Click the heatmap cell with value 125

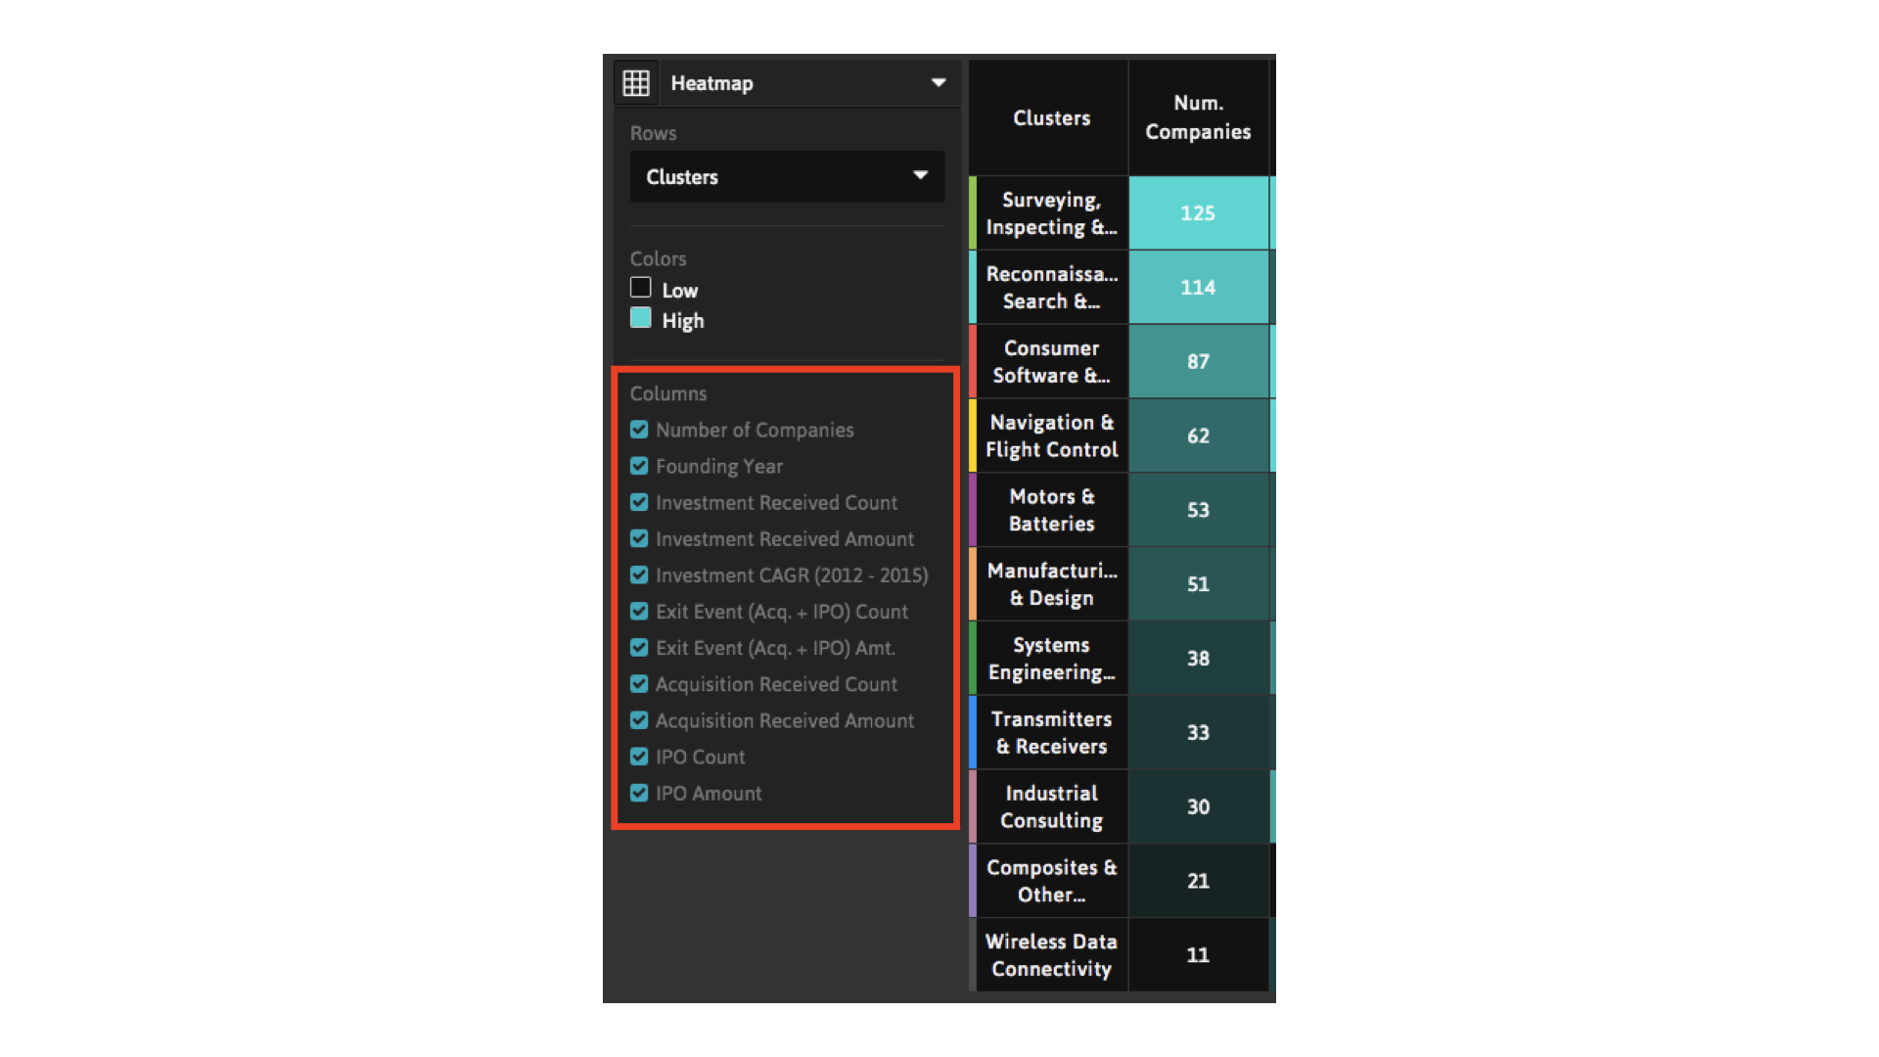1198,213
